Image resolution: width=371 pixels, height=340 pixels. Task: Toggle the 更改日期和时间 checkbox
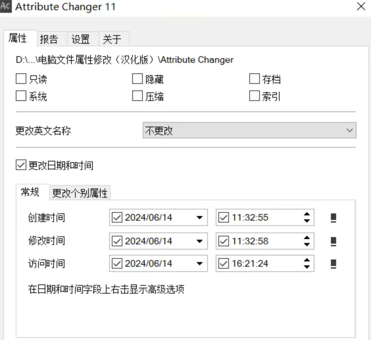(21, 165)
